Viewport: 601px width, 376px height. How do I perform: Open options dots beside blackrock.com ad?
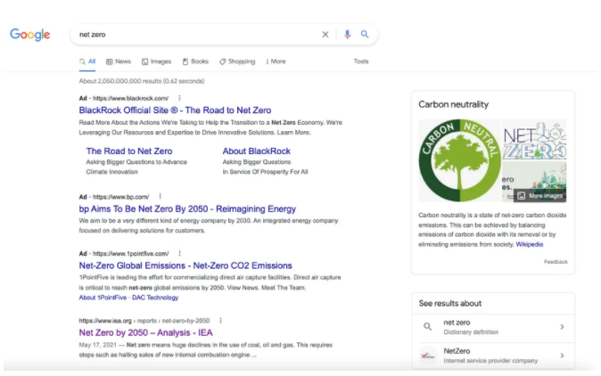click(179, 98)
